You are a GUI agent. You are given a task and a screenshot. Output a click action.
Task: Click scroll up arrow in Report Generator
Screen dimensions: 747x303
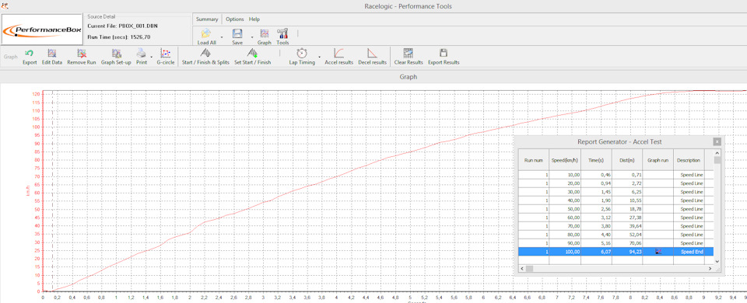coord(717,153)
